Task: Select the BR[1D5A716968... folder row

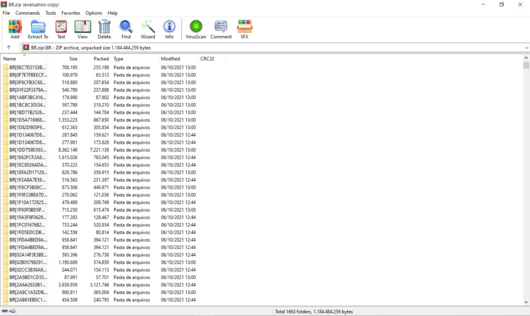Action: coord(99,120)
